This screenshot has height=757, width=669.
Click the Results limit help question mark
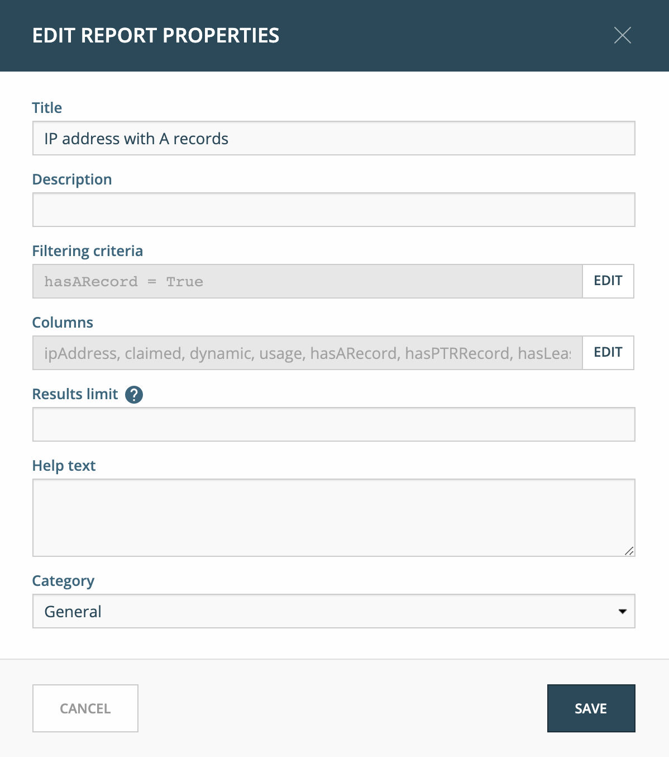pyautogui.click(x=134, y=395)
